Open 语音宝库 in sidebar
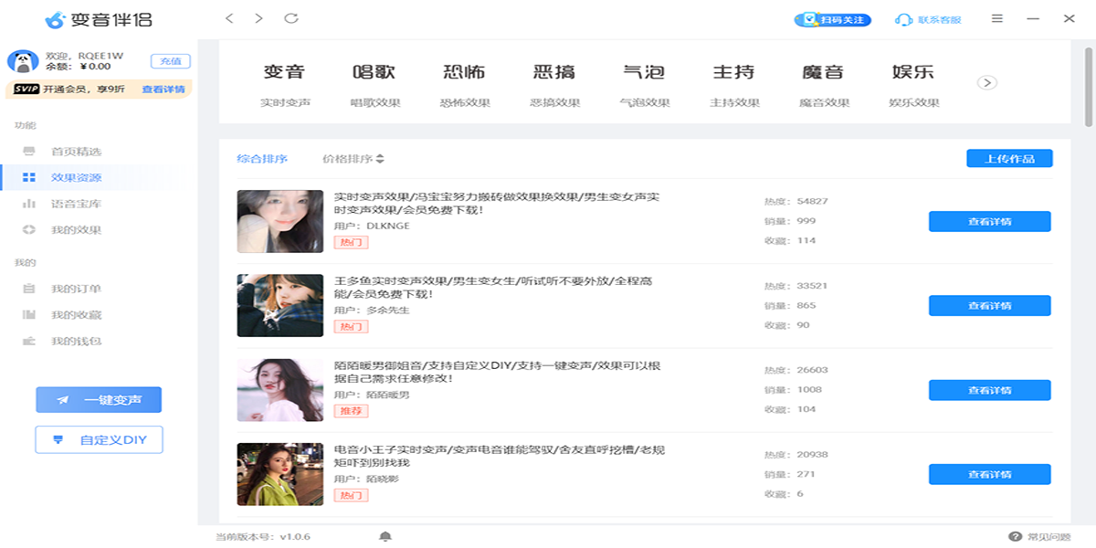The image size is (1096, 548). (x=75, y=205)
